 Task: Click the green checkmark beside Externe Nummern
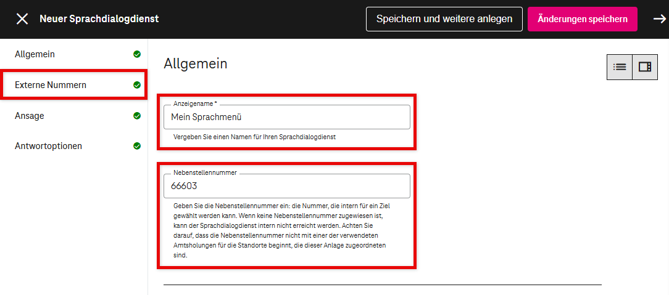137,85
